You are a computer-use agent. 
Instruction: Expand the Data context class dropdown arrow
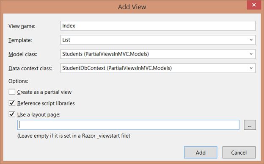(x=251, y=68)
